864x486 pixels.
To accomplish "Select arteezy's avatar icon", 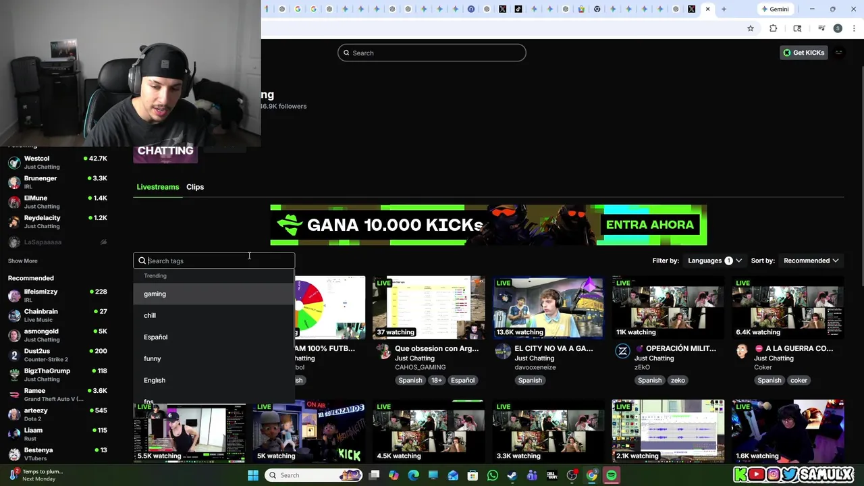I will click(x=13, y=414).
